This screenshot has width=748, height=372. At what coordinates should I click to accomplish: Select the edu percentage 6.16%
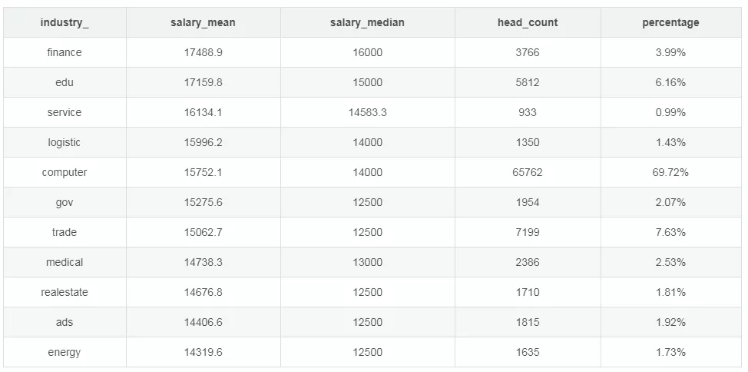point(670,82)
